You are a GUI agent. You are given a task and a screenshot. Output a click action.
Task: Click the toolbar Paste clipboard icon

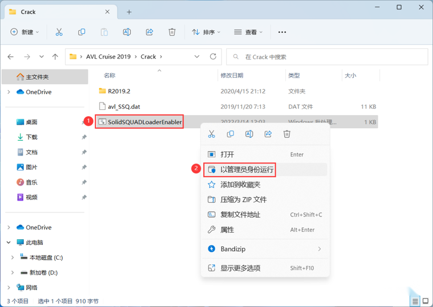[x=104, y=32]
